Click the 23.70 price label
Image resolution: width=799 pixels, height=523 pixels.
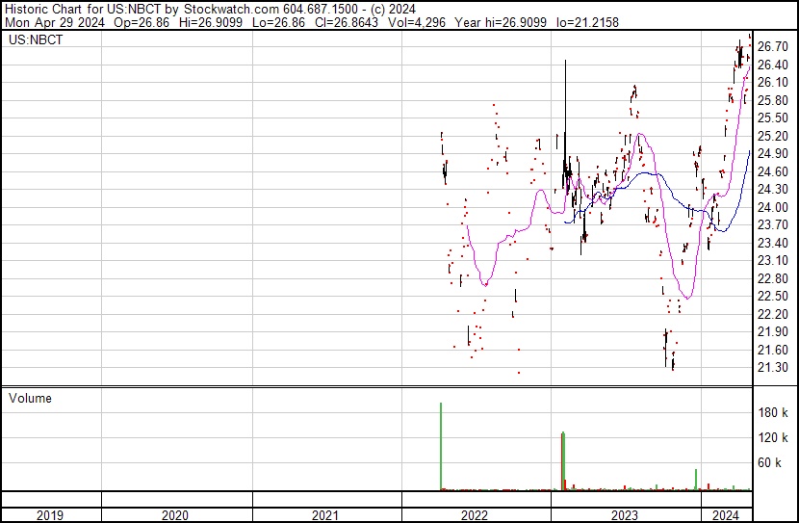coord(773,224)
